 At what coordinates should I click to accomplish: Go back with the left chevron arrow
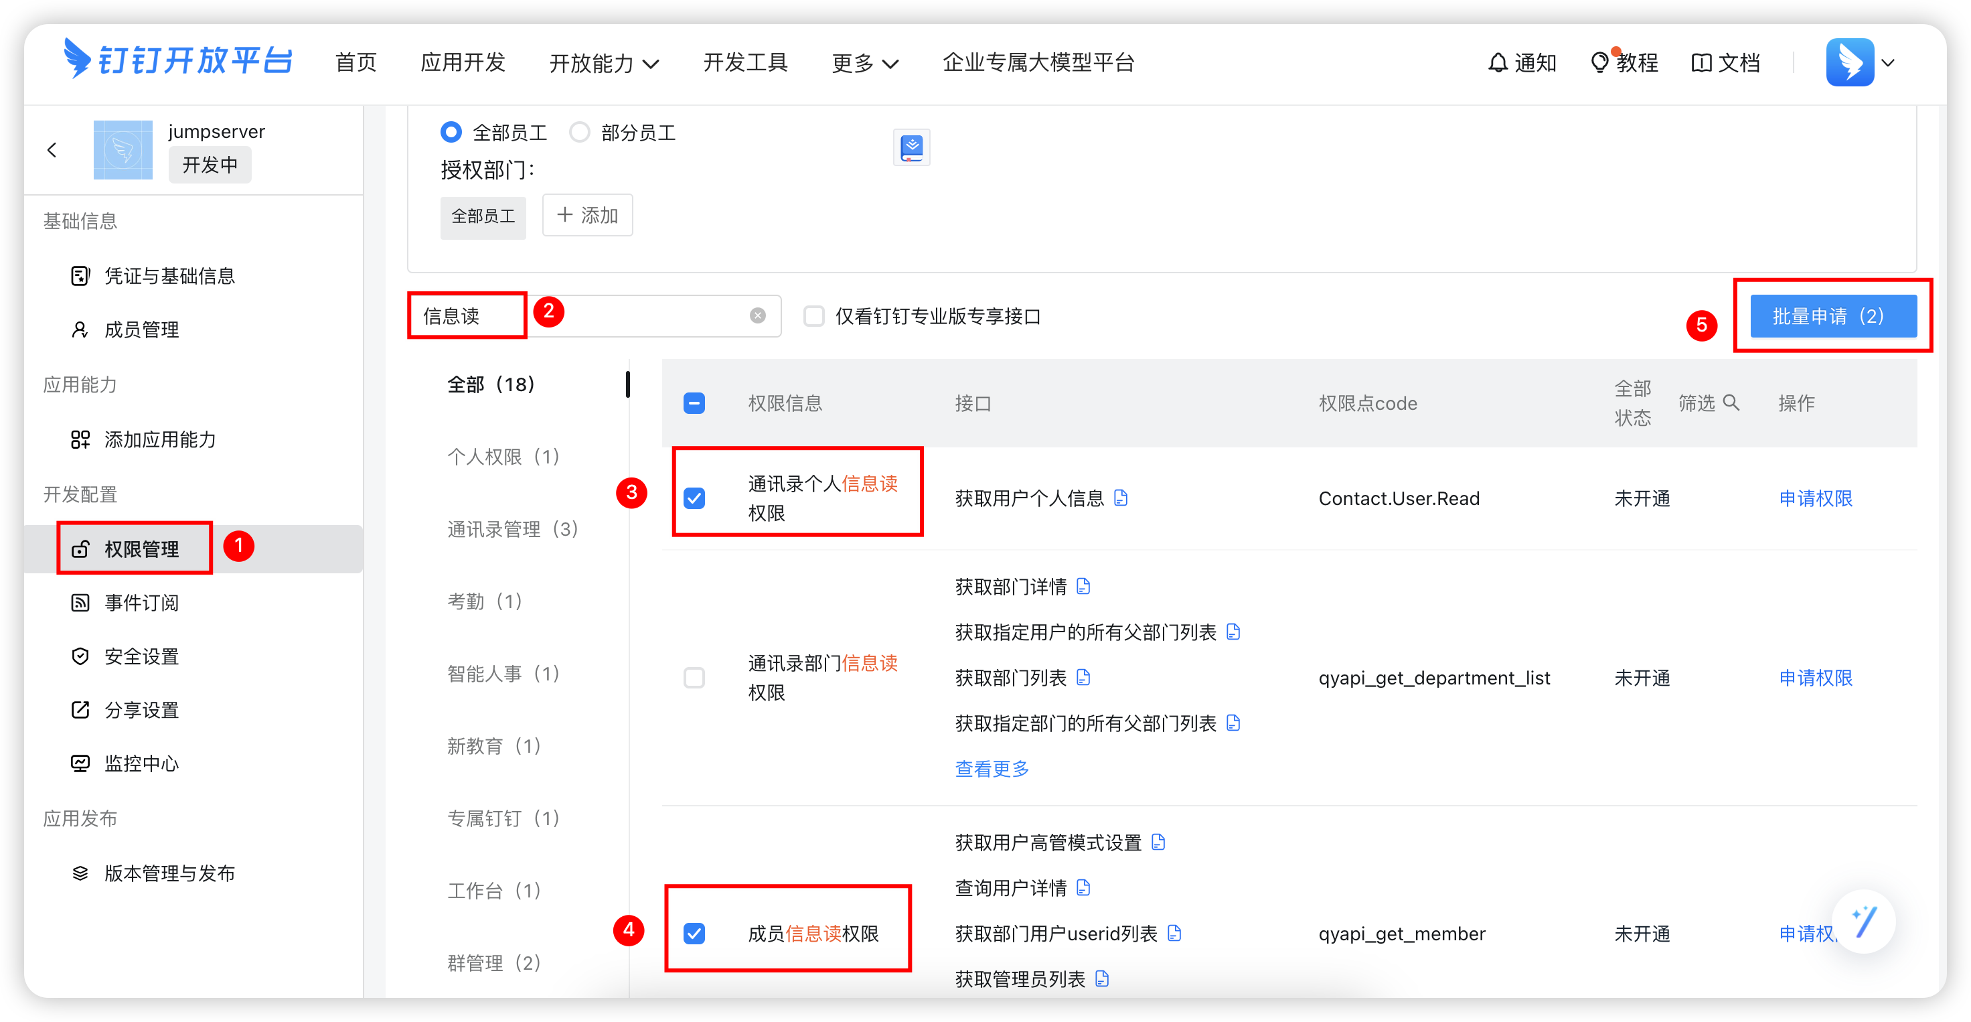(52, 150)
